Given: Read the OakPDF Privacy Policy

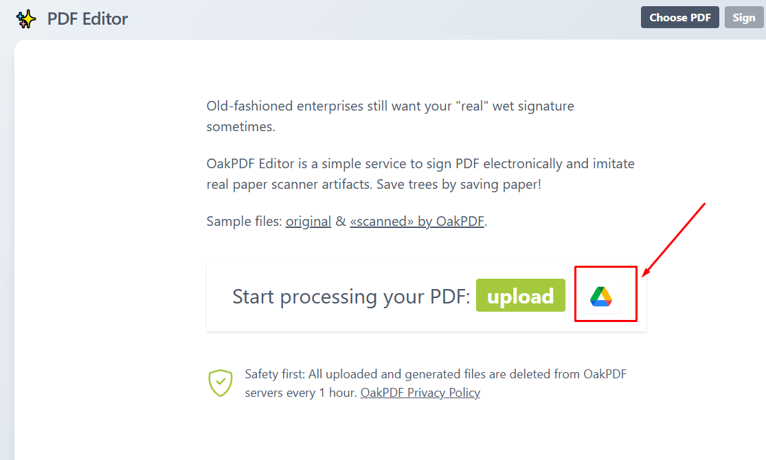Looking at the screenshot, I should [x=420, y=392].
